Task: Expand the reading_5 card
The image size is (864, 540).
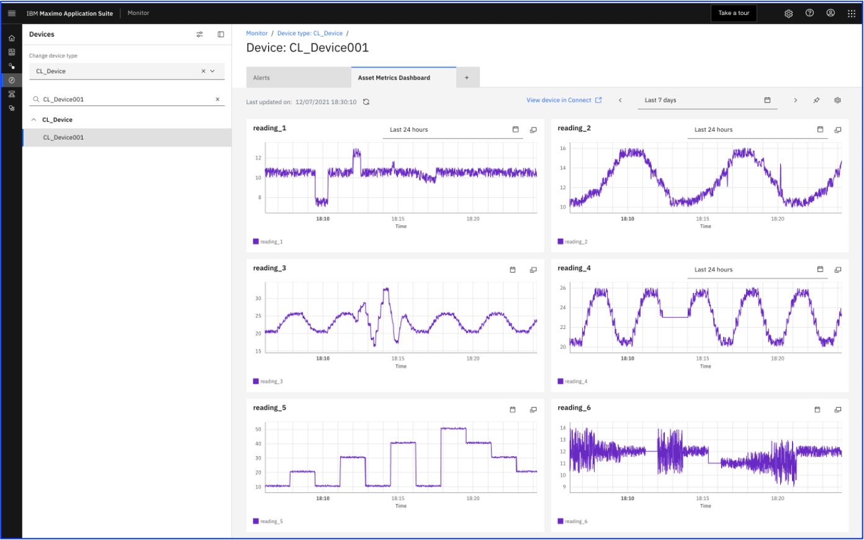Action: coord(533,410)
